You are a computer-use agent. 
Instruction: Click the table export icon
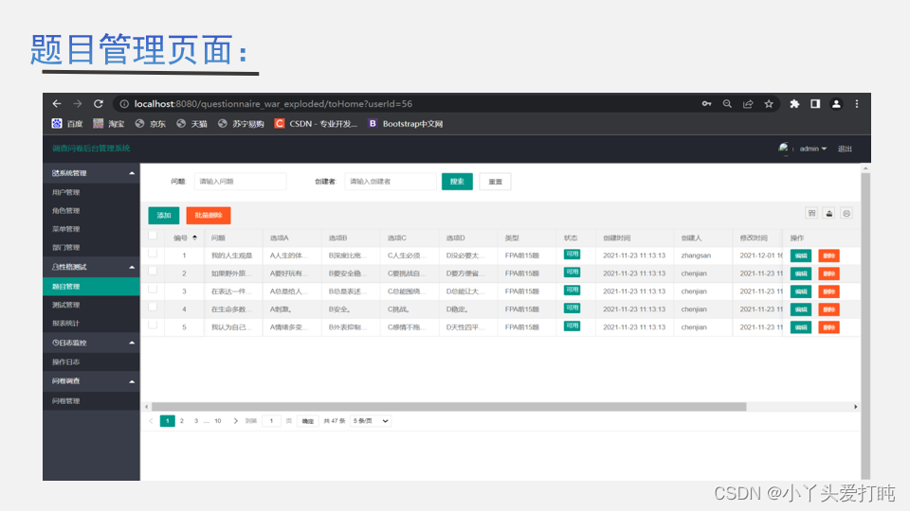pyautogui.click(x=829, y=213)
